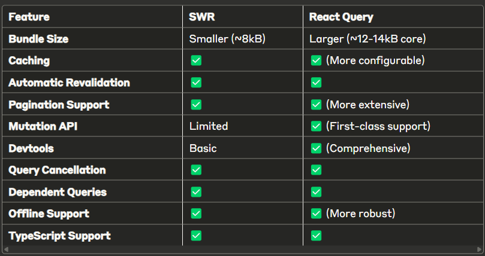Click the SWR Caching green checkmark
The height and width of the screenshot is (256, 485).
point(196,60)
